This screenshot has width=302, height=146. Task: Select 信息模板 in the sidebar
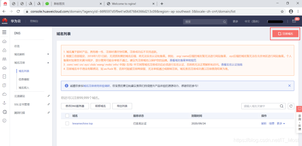point(24,79)
